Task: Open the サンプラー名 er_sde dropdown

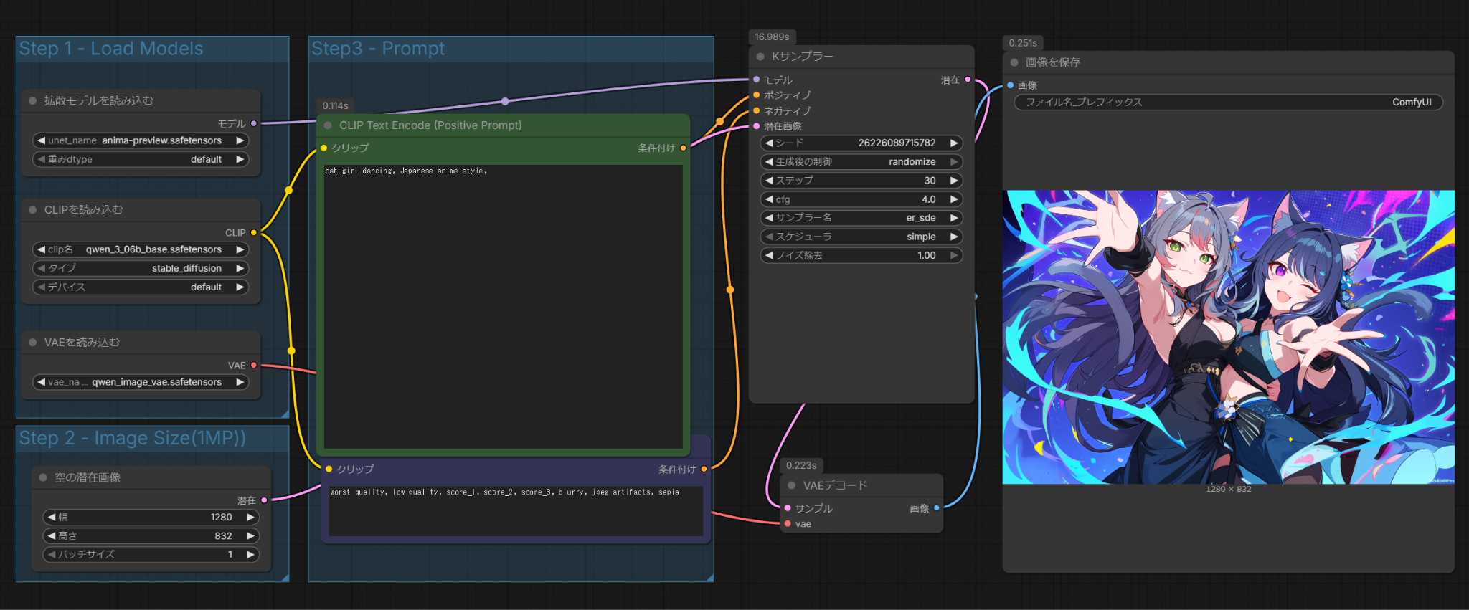Action: pos(861,218)
